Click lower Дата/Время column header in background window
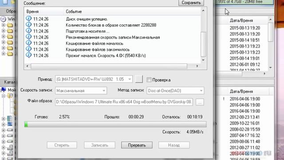Viewport: 284px width, 160px height. pyautogui.click(x=241, y=92)
